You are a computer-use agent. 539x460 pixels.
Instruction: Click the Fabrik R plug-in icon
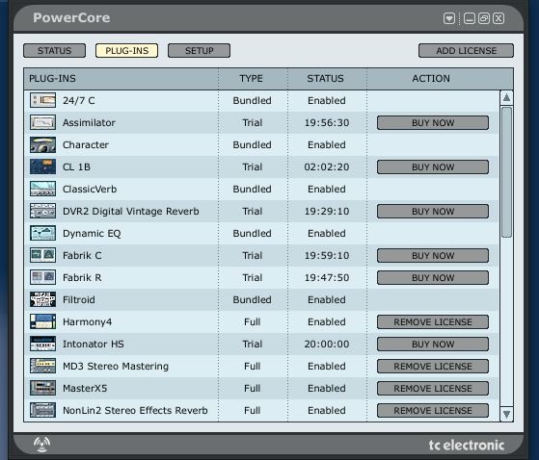(x=42, y=277)
